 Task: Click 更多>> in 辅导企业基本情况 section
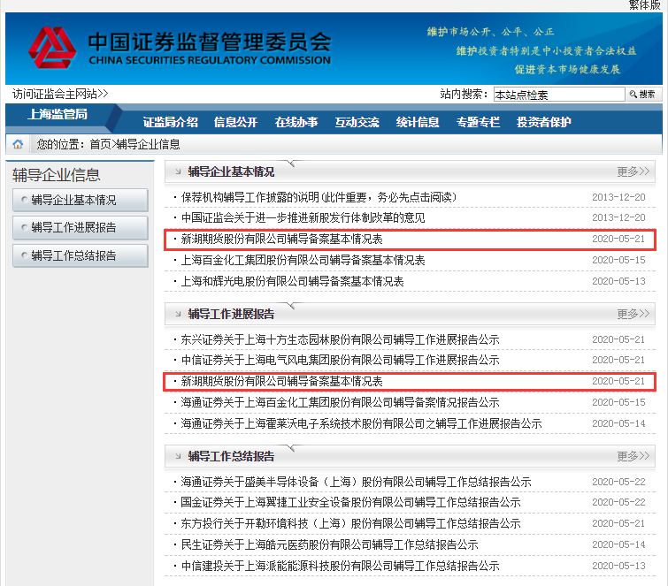coord(633,171)
